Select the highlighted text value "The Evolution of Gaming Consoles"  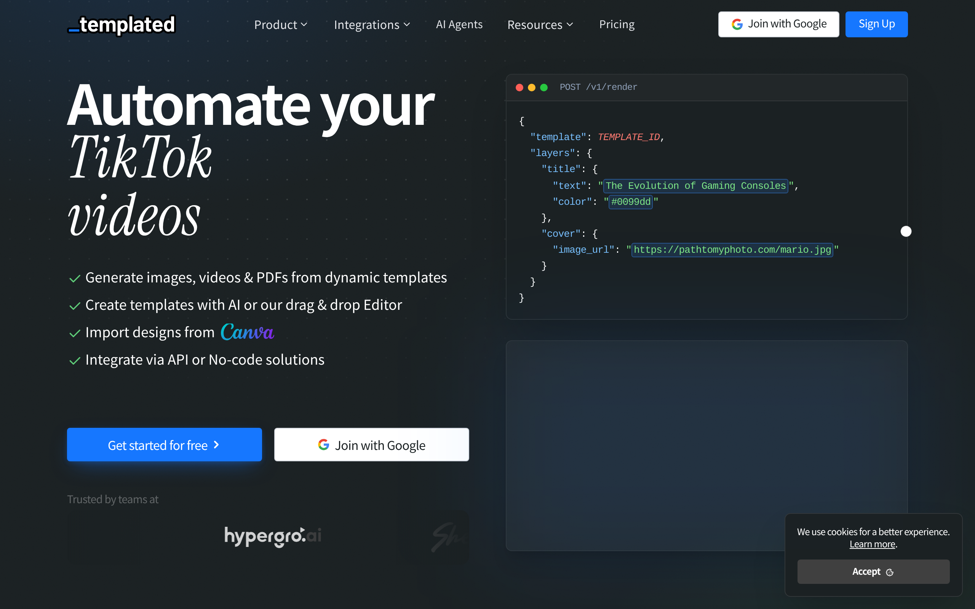point(696,186)
